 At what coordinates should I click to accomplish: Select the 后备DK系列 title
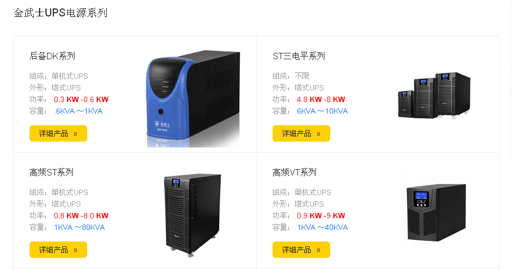point(52,56)
